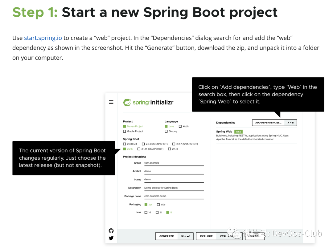Click the Spring Initializr leaf logo
Screen dimensions: 333x249
click(x=127, y=103)
